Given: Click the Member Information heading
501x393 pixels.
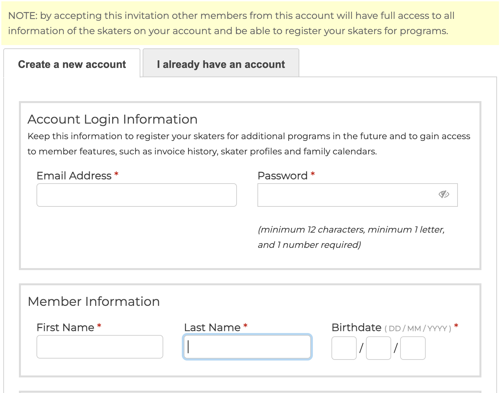Looking at the screenshot, I should click(94, 302).
